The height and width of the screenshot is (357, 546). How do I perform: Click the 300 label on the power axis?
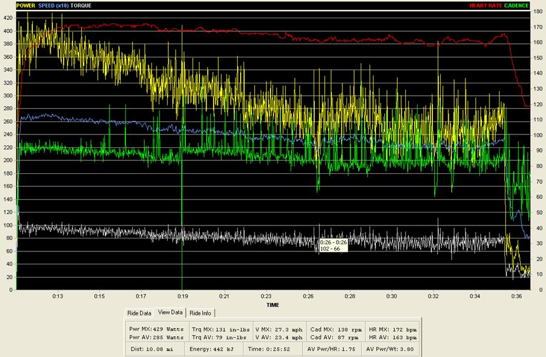(x=8, y=96)
